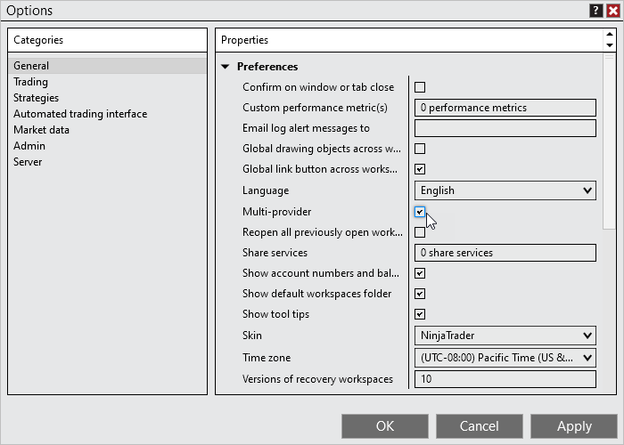
Task: Click the Show tool tips label
Action: [275, 314]
